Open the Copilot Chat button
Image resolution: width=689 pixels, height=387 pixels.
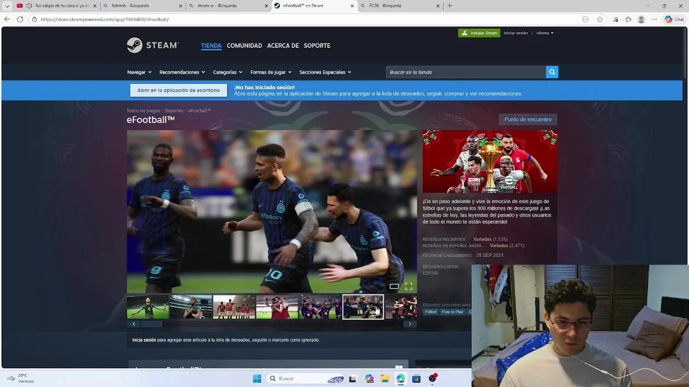pos(674,19)
